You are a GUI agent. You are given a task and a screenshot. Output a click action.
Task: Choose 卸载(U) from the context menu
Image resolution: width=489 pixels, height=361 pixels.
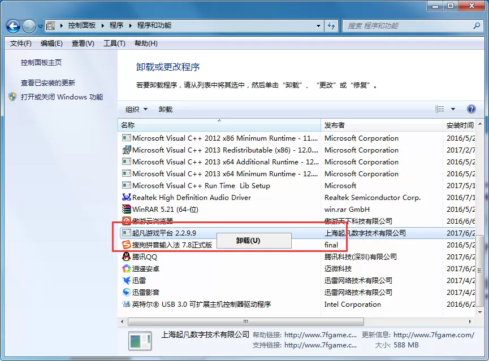pos(254,241)
